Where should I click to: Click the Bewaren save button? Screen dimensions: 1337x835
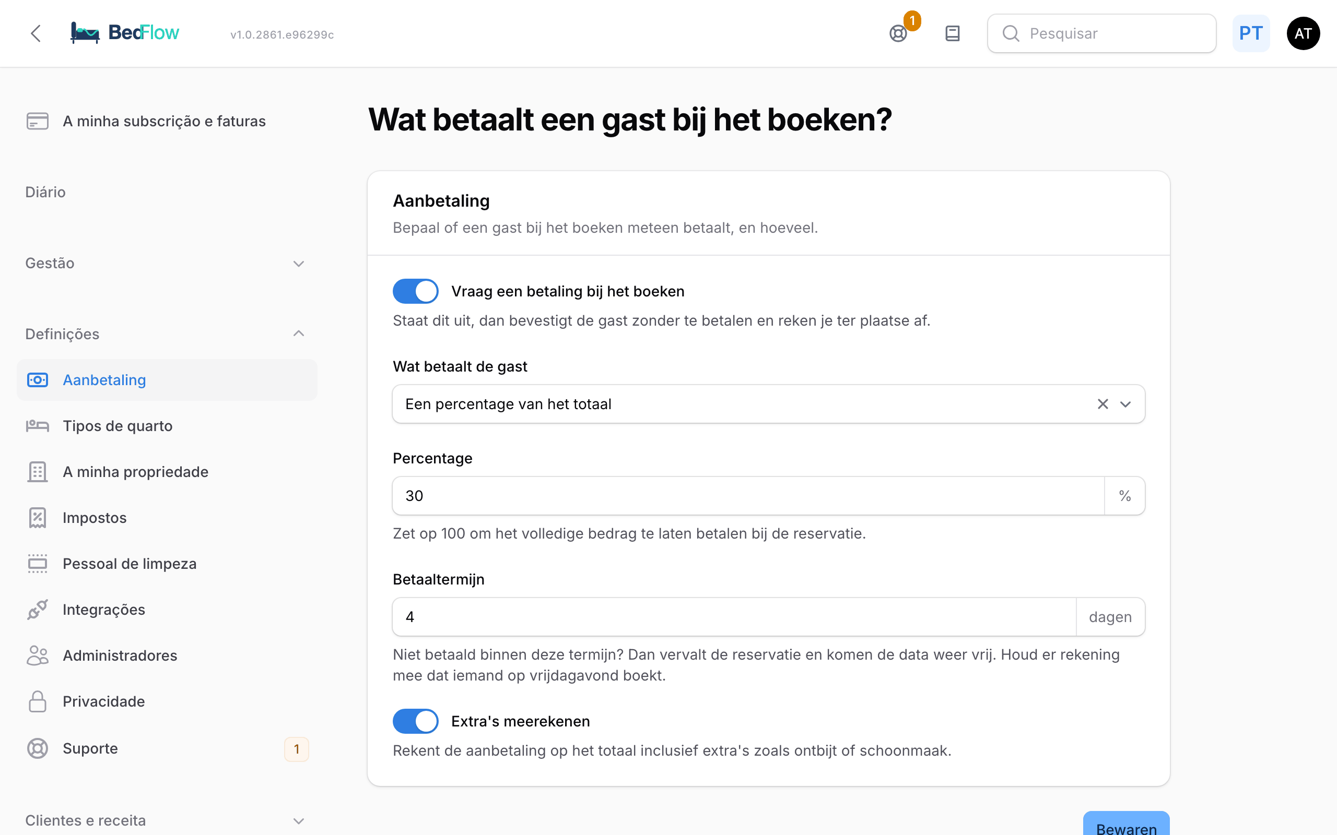point(1126,824)
